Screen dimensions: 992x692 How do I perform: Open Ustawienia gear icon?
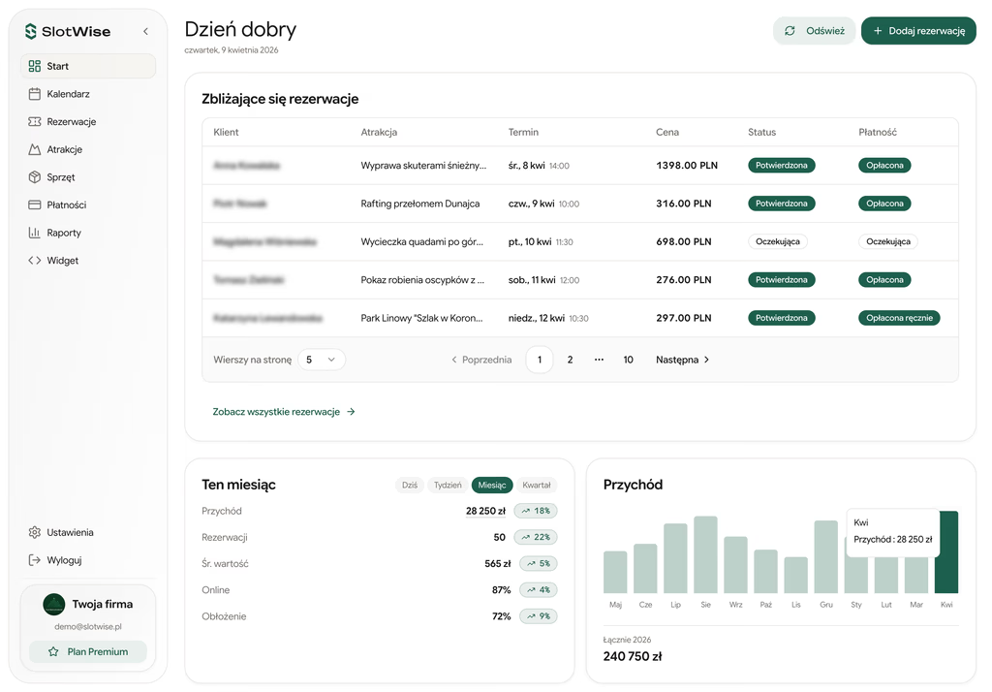(x=34, y=532)
